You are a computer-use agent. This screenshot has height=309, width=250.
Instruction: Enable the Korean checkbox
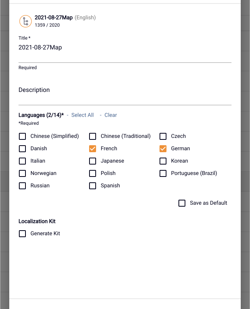point(163,161)
